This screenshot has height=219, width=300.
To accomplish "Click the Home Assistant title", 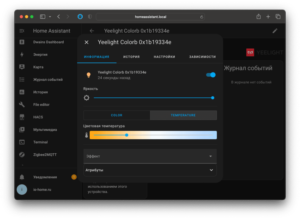I will coord(52,30).
